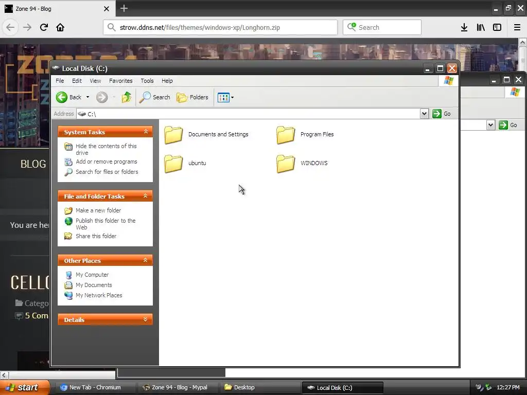
Task: Open Back button history dropdown
Action: [87, 97]
